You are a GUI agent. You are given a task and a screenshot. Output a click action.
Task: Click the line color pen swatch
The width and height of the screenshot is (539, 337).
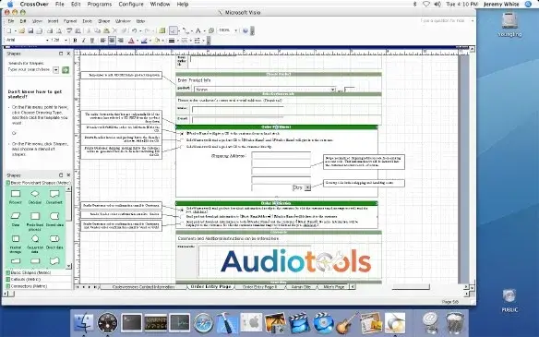click(144, 41)
